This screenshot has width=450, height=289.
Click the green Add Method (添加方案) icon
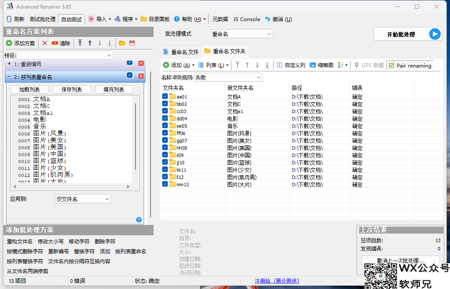[9, 43]
